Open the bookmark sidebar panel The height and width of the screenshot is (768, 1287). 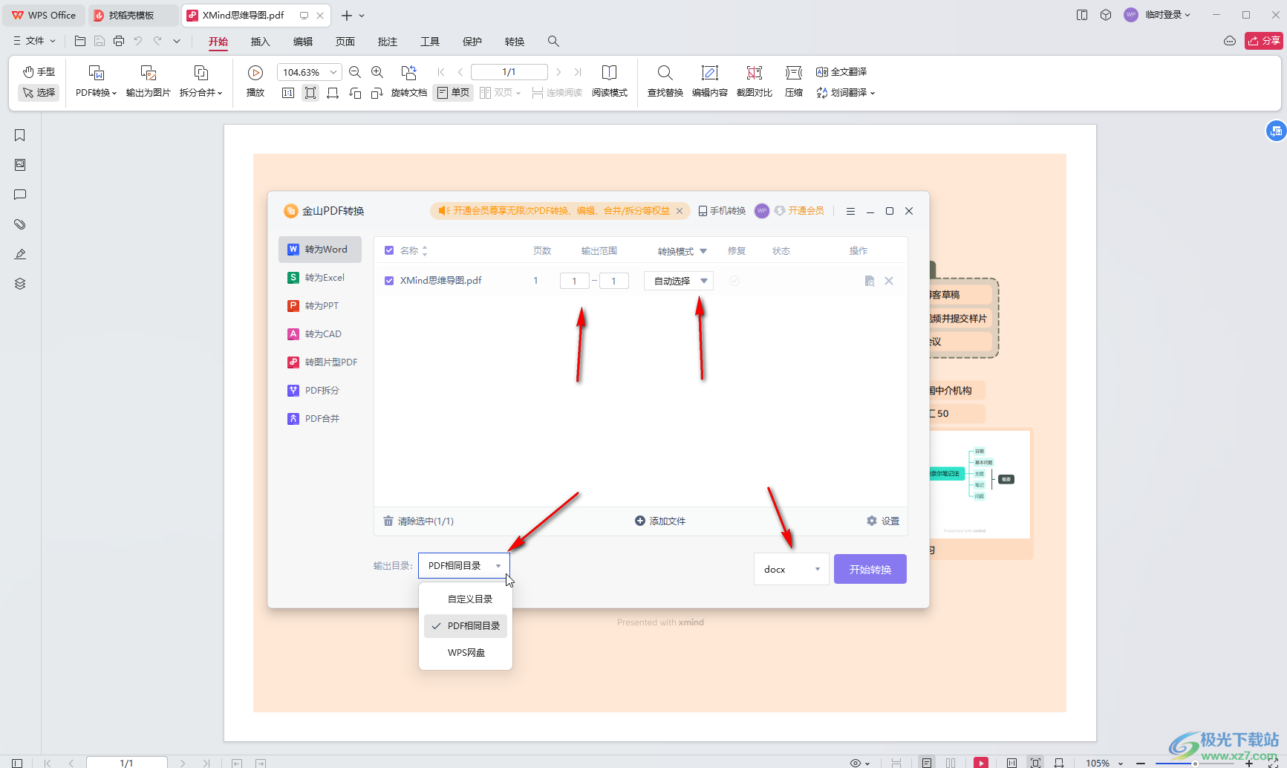[x=20, y=135]
